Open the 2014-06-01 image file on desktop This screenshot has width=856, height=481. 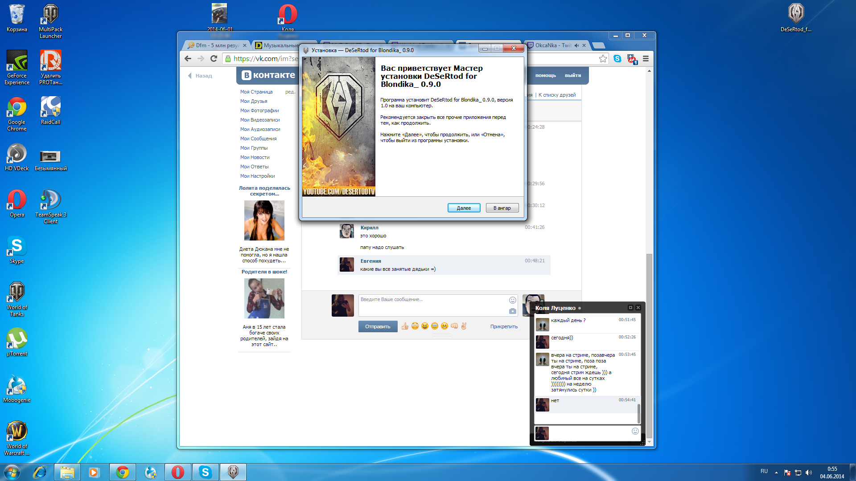pyautogui.click(x=219, y=18)
